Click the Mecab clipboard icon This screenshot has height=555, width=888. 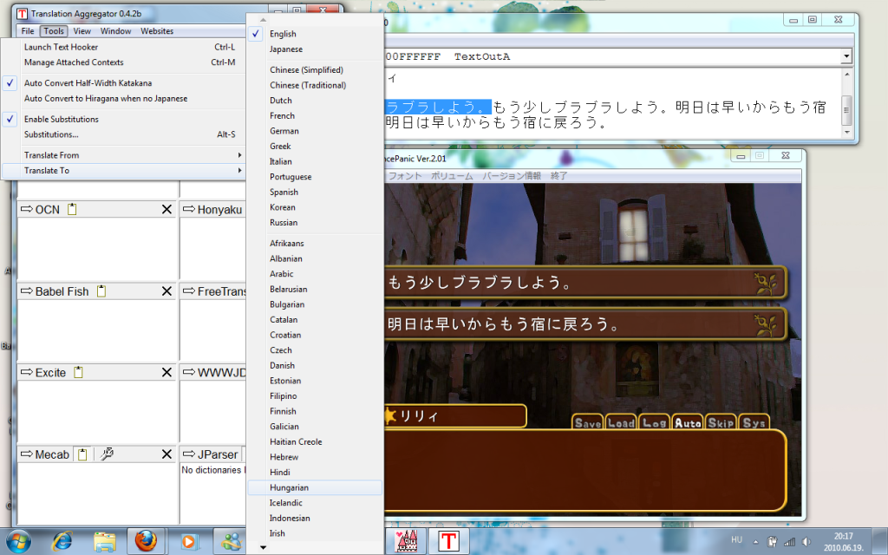coord(81,454)
